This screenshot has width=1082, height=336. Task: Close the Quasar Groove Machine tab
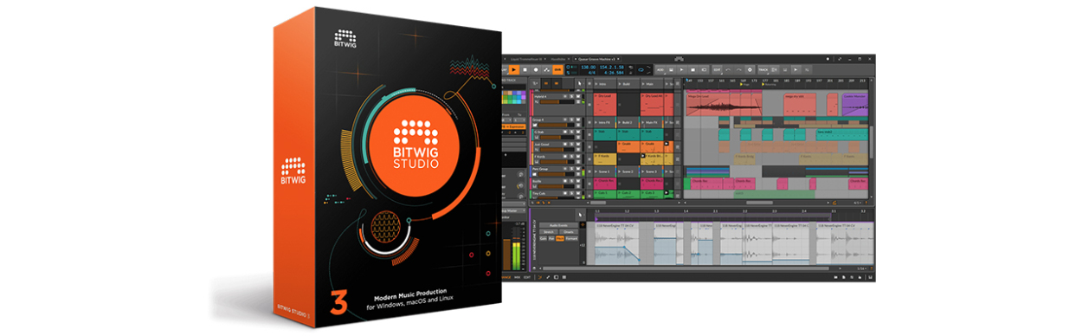point(618,59)
